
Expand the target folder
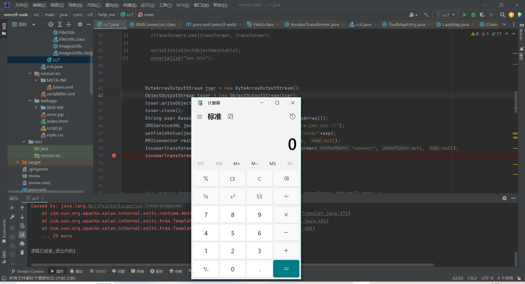pyautogui.click(x=18, y=162)
